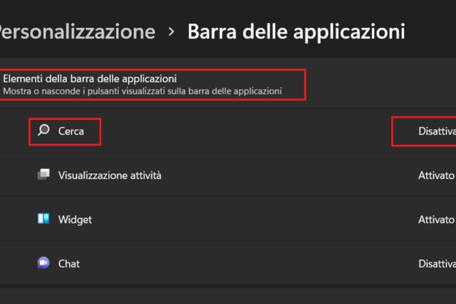This screenshot has width=456, height=304.
Task: Click the Cerca magnifying glass icon
Action: pyautogui.click(x=44, y=131)
